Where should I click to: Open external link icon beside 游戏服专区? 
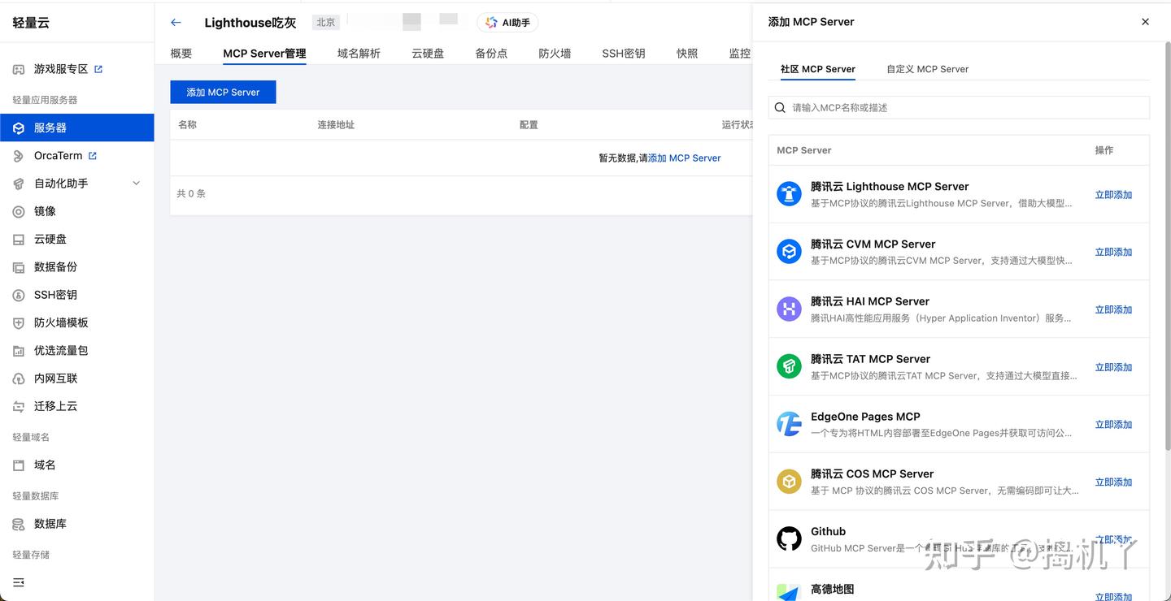(x=98, y=69)
